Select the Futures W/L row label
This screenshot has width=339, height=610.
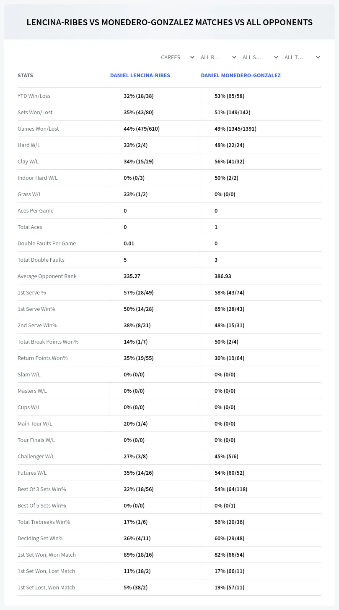click(32, 473)
